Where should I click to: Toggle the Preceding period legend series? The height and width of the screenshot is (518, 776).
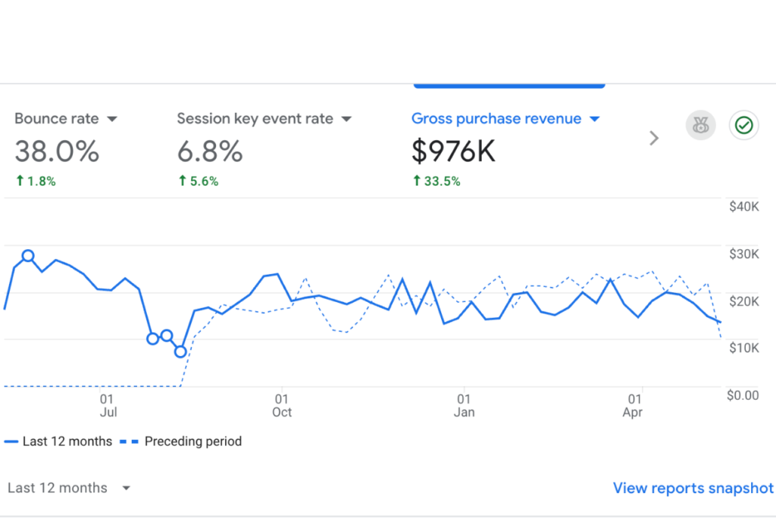click(192, 442)
